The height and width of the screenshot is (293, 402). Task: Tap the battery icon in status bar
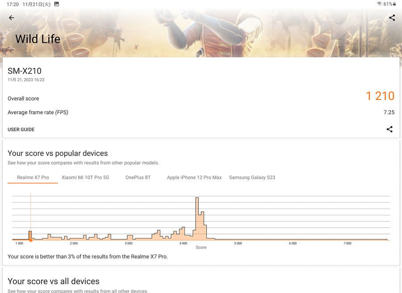click(394, 4)
